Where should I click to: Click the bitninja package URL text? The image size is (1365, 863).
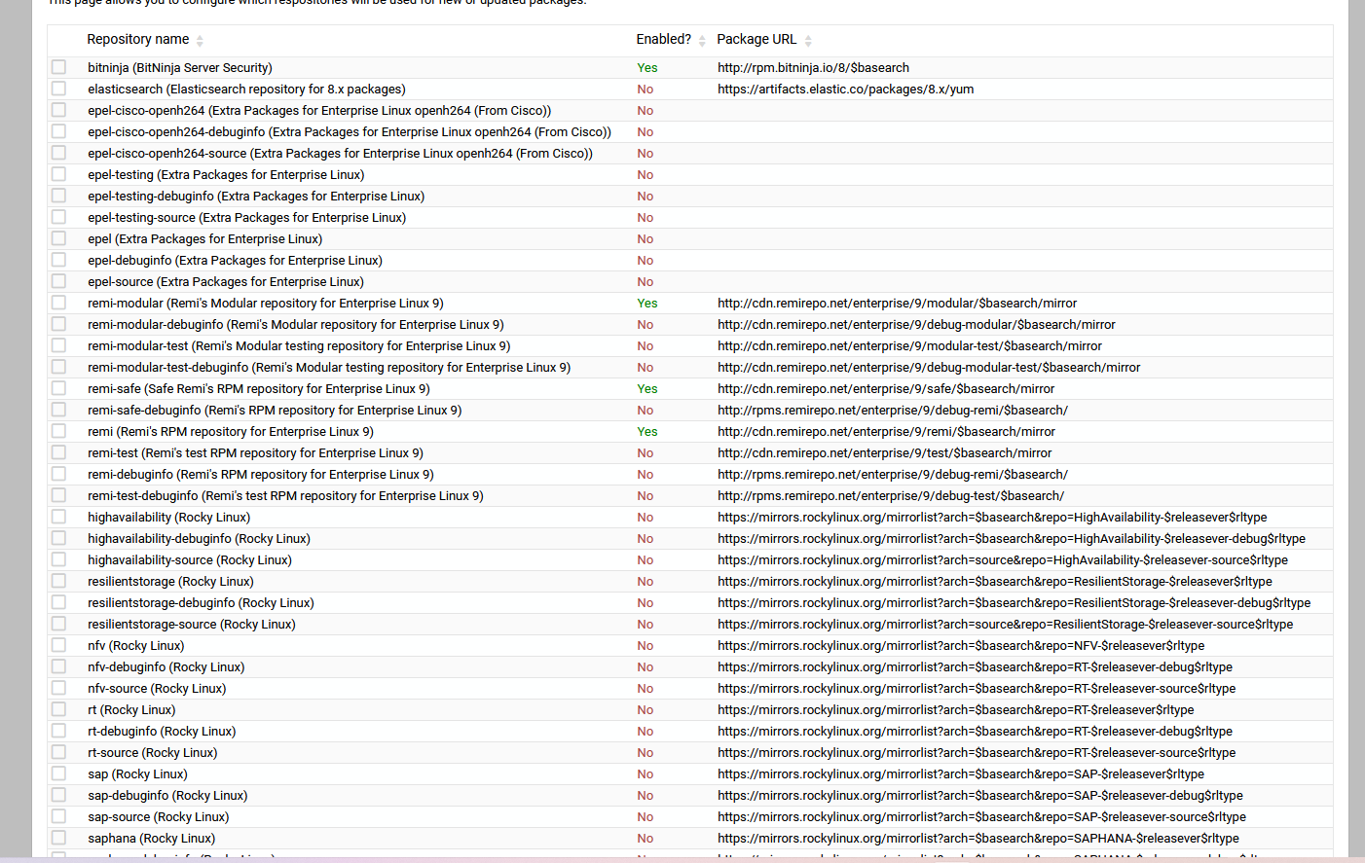pos(813,68)
